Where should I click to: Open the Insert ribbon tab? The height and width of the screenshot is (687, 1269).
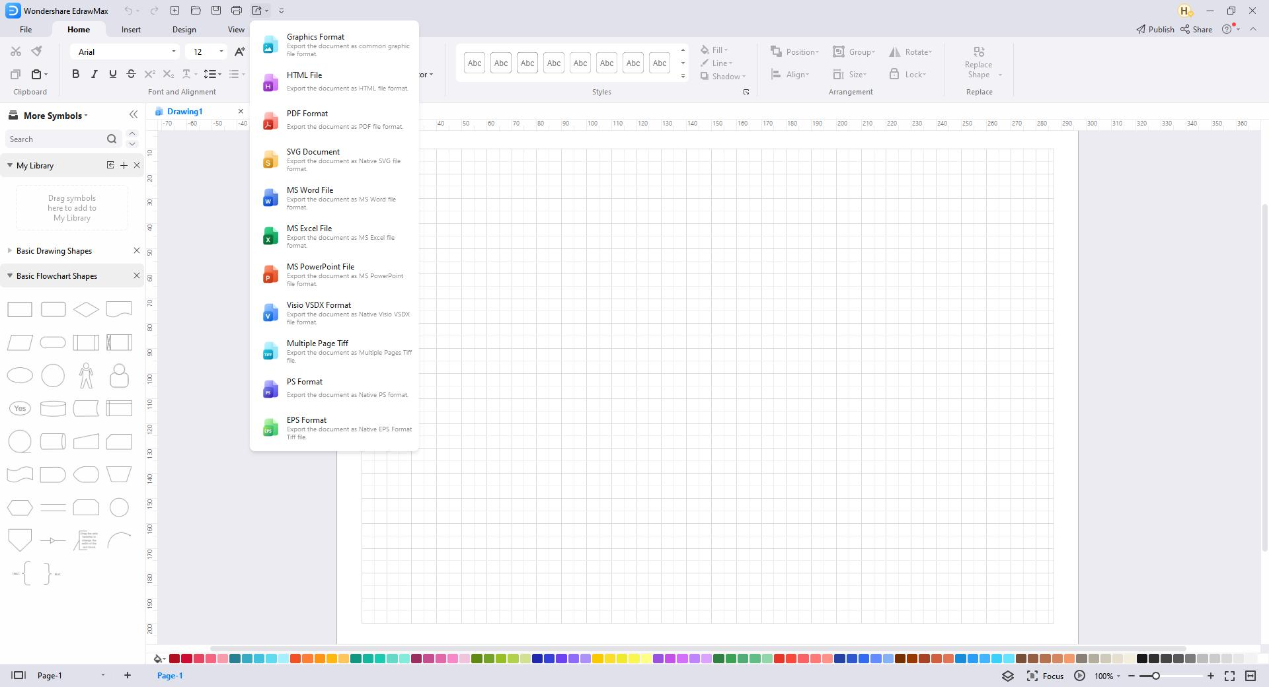(x=131, y=30)
